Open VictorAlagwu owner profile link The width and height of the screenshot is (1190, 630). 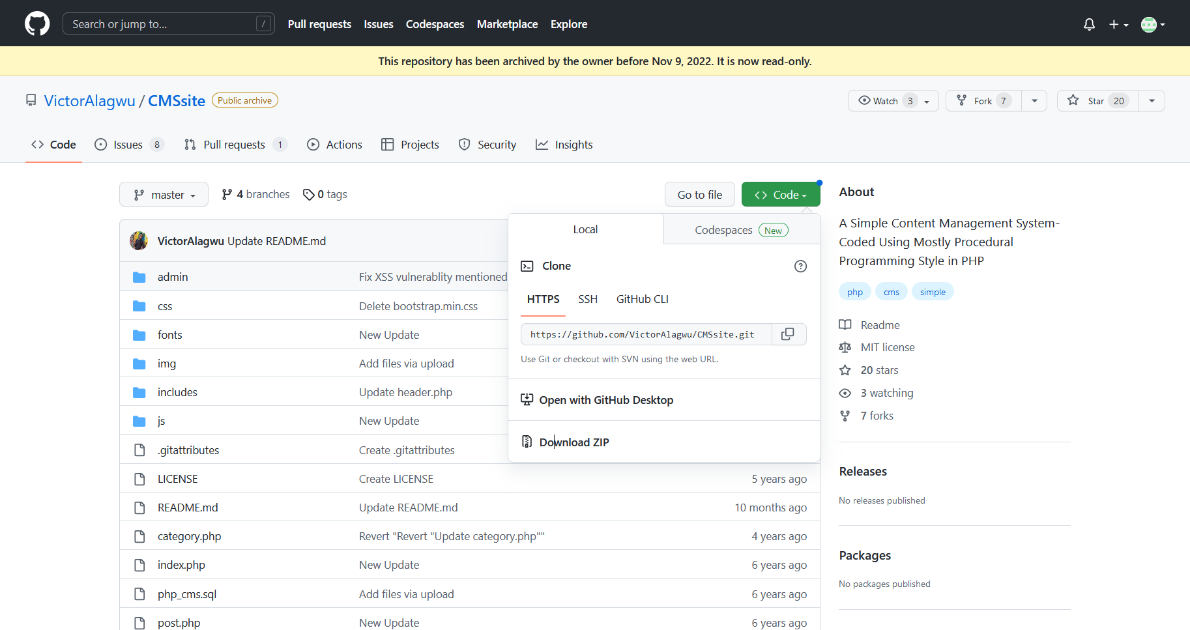tap(90, 101)
